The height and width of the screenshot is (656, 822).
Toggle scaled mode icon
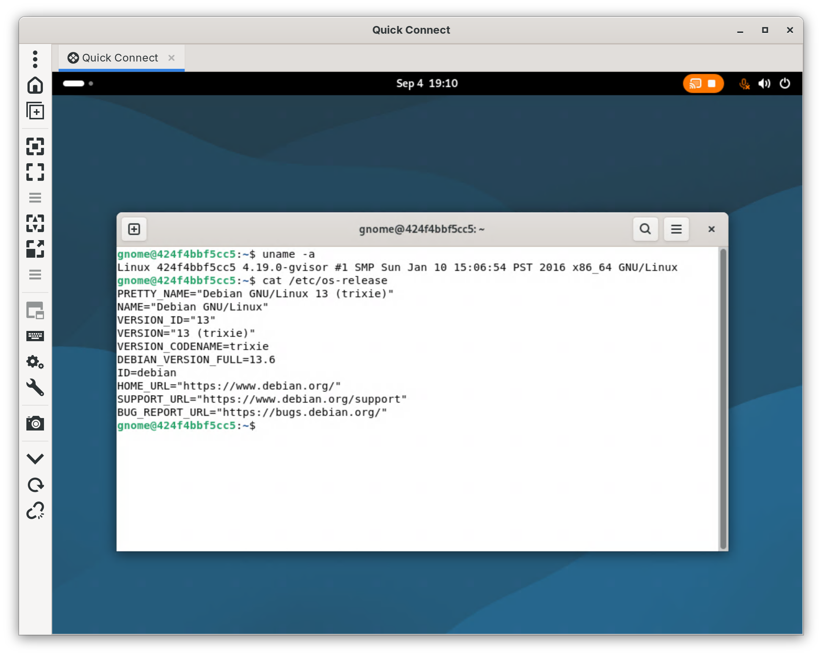coord(35,249)
